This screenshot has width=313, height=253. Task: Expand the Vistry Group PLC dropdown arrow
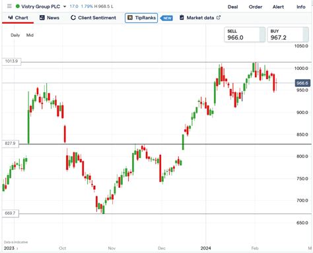(65, 7)
